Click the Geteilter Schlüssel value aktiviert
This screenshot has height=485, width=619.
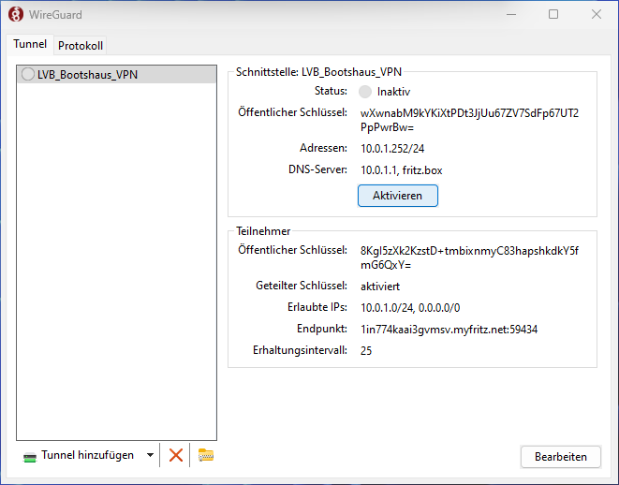pyautogui.click(x=380, y=287)
